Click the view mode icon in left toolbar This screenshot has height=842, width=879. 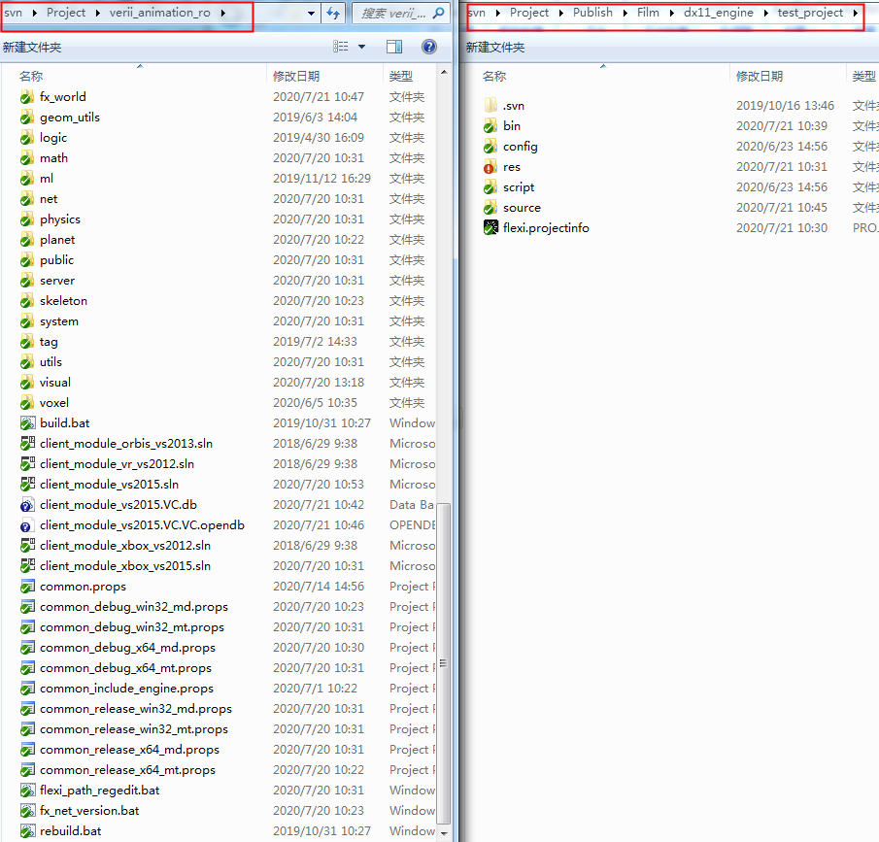pos(341,47)
